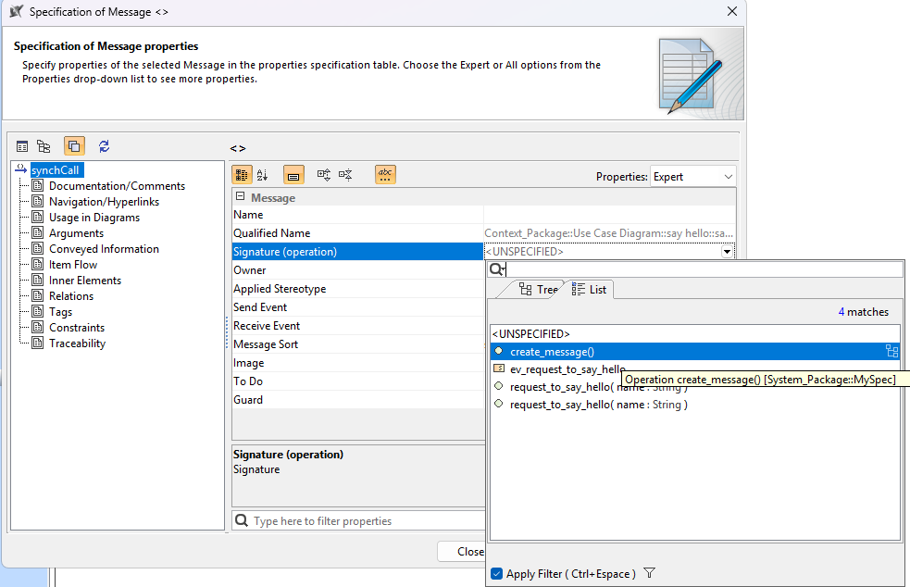Click the synchCall message arrow icon

(x=21, y=169)
